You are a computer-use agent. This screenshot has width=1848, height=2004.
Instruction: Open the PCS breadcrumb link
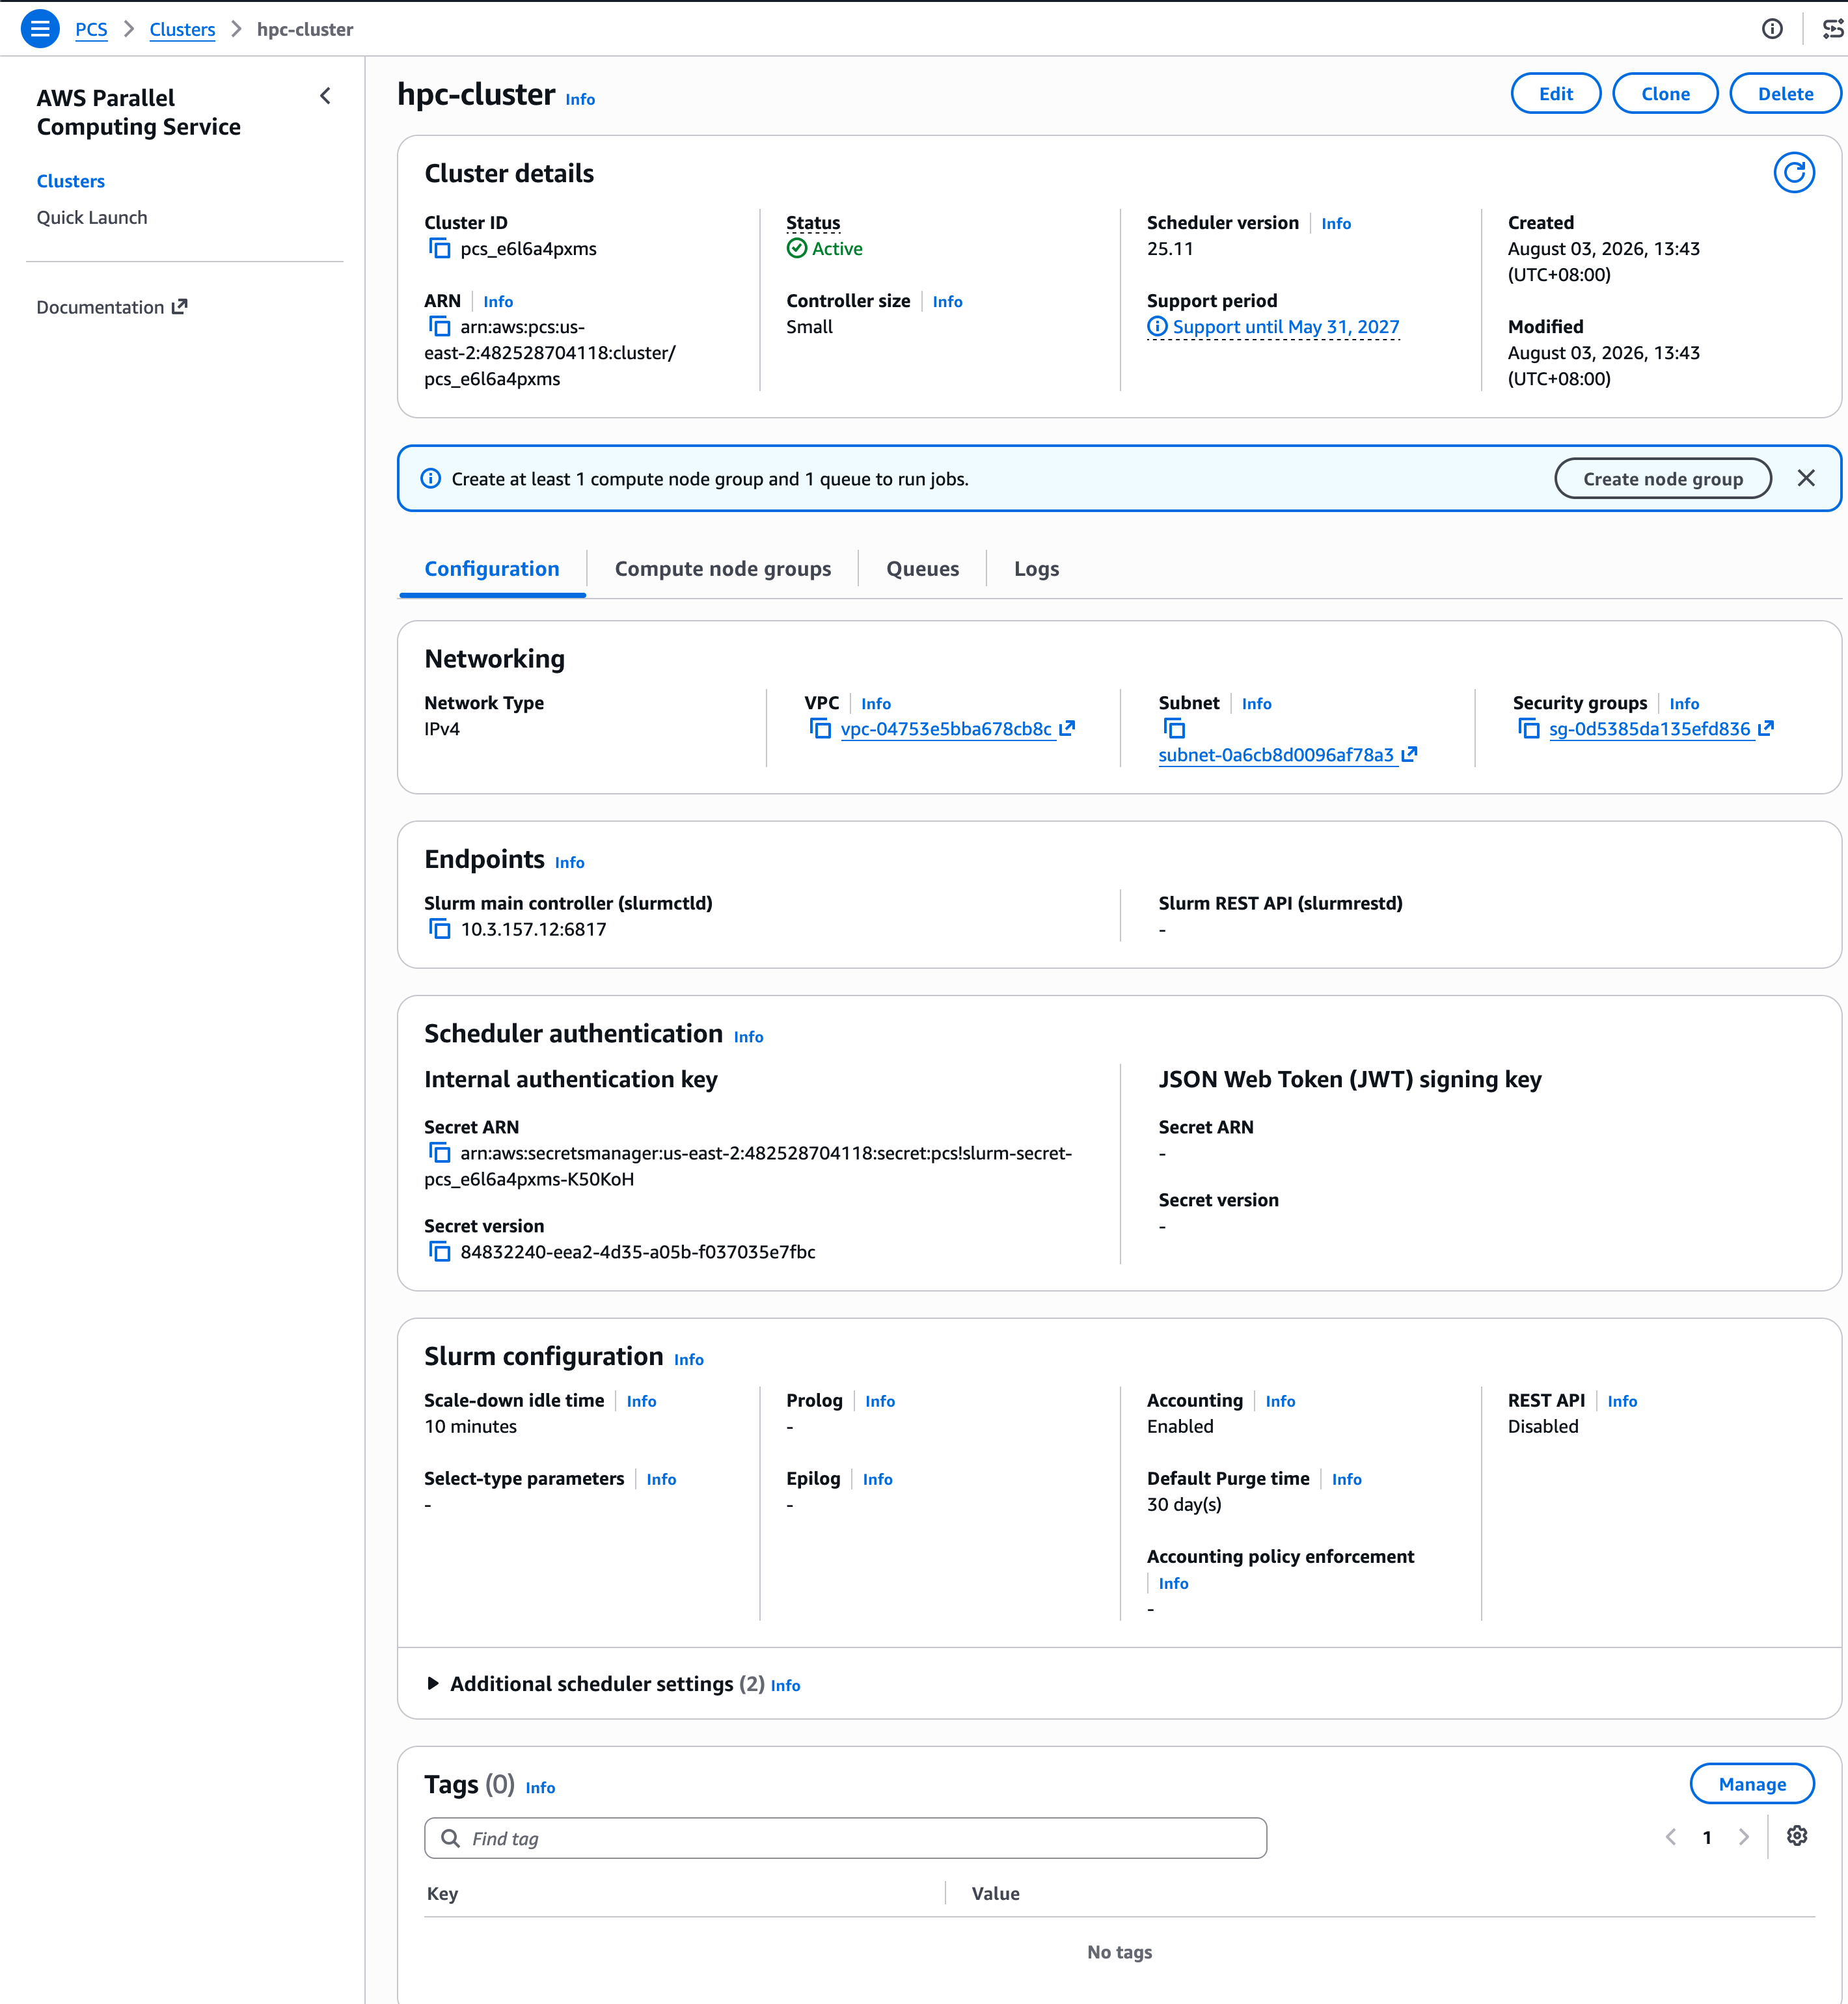tap(91, 29)
